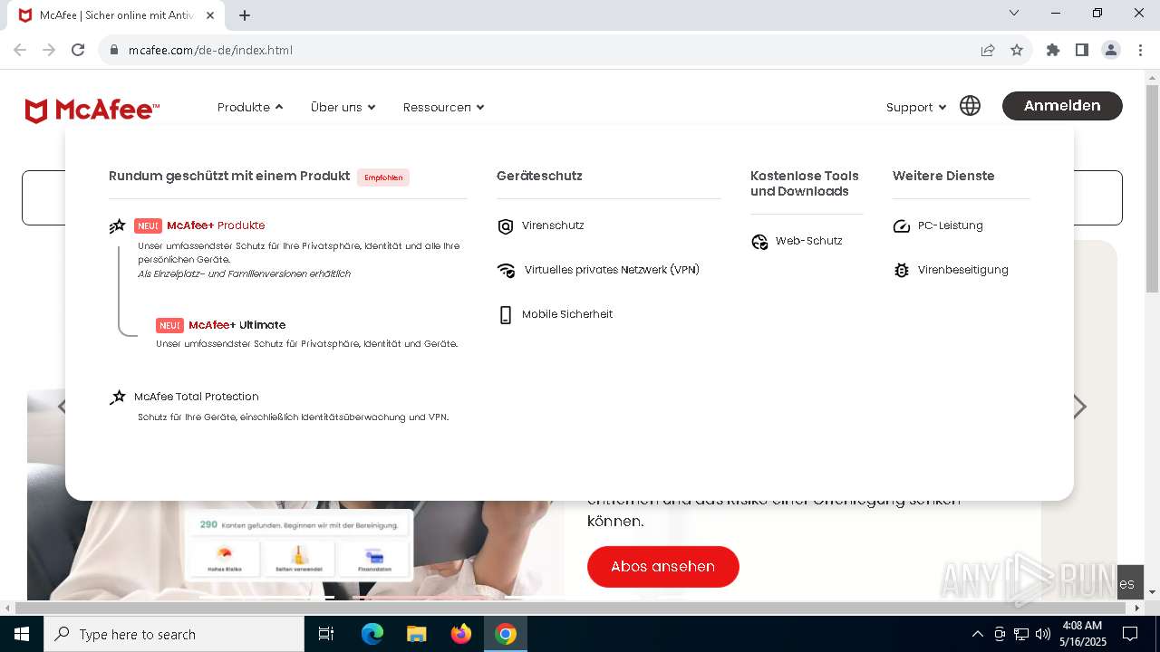Open the PC-Leistung link
Image resolution: width=1160 pixels, height=652 pixels.
[x=951, y=225]
